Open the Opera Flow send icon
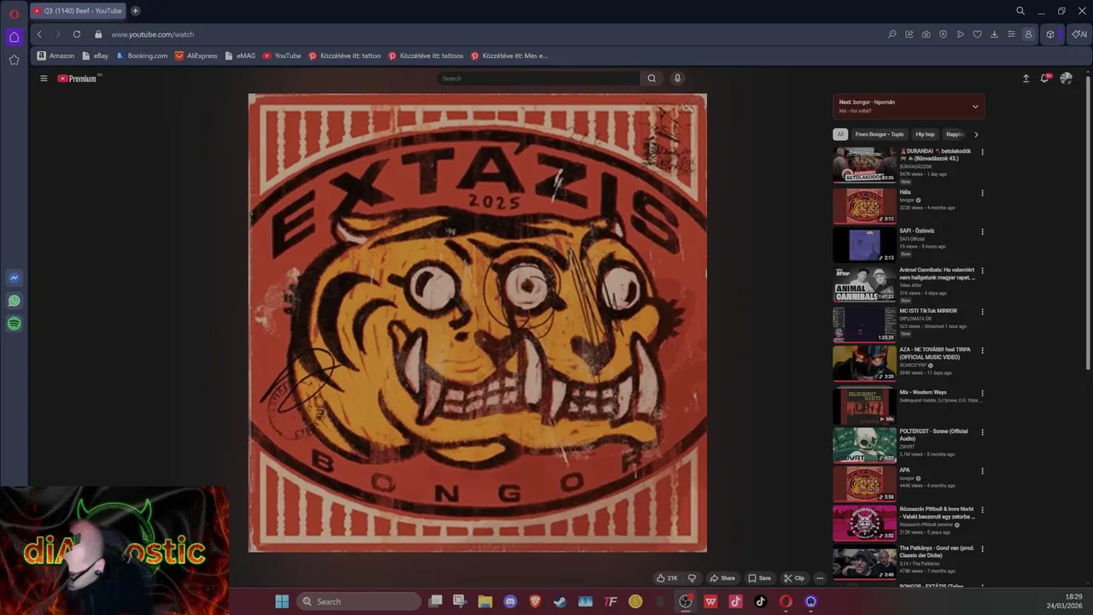 (x=961, y=34)
